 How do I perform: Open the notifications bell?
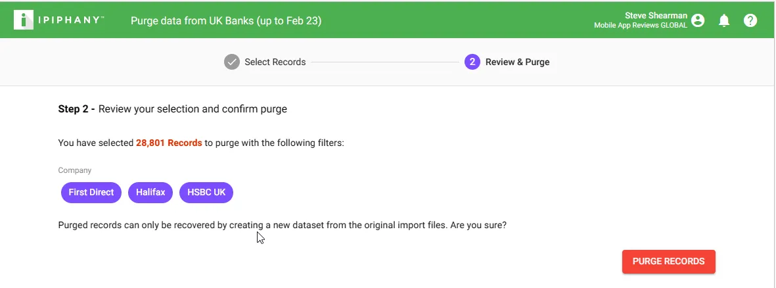(724, 20)
